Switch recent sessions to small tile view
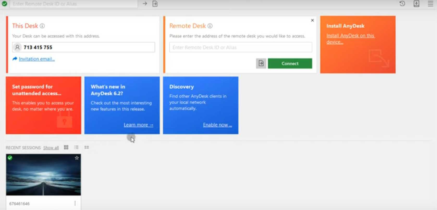Screen dimensions: 437x210 point(87,147)
